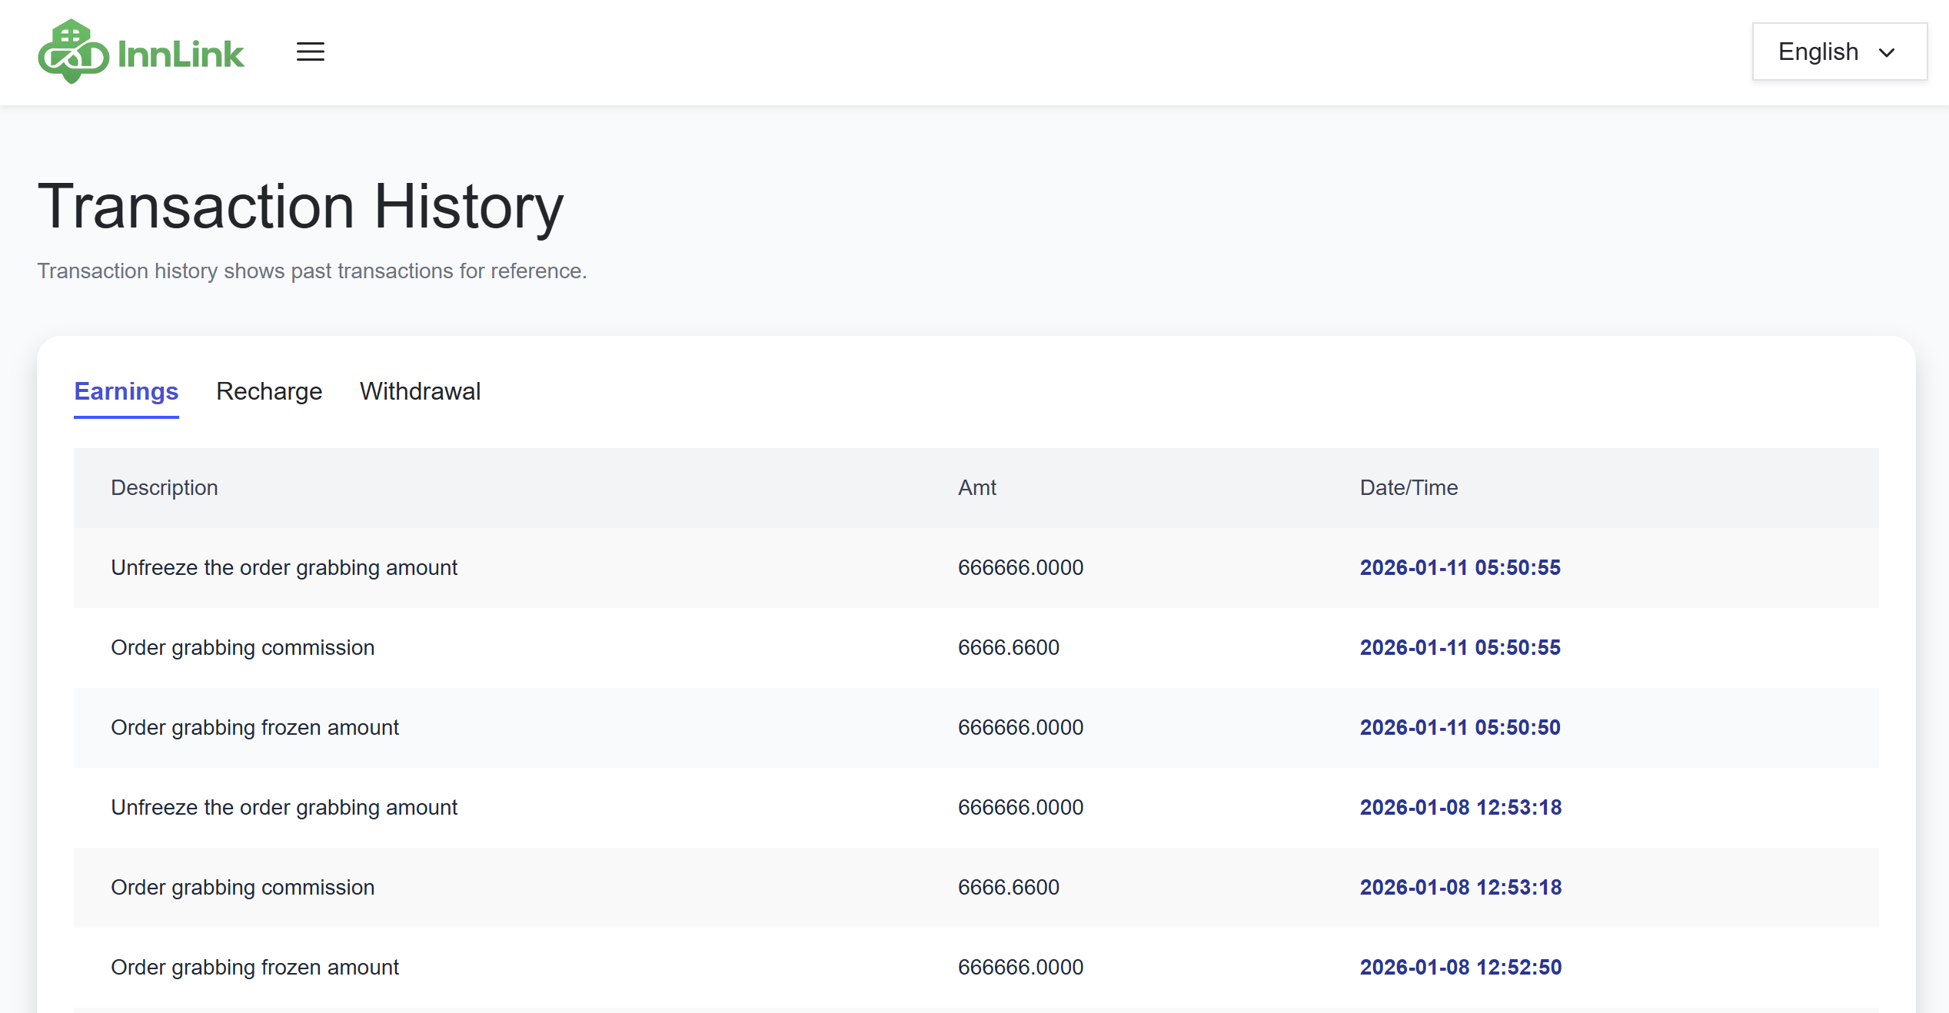
Task: Click the 2026-01-11 05:50:50 timestamp
Action: point(1459,727)
